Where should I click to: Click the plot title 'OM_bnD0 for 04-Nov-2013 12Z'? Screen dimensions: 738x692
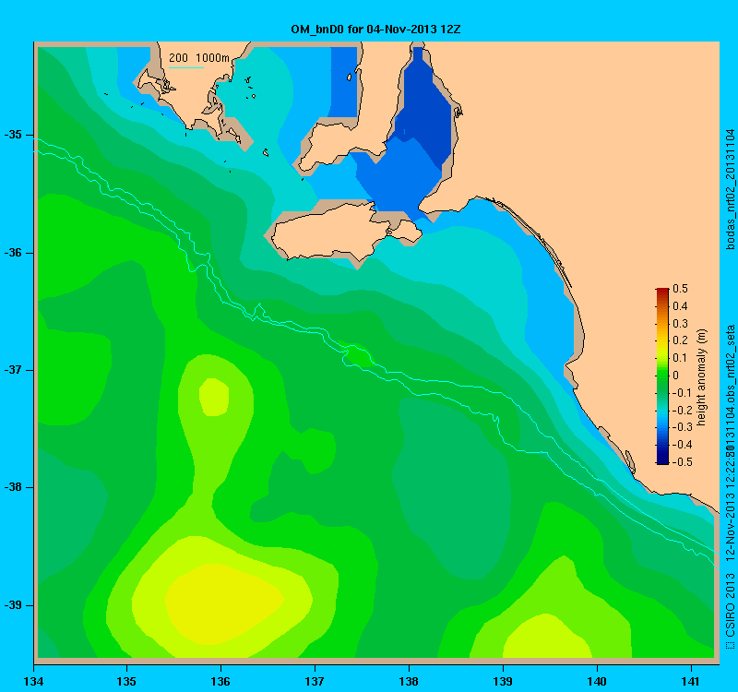pos(375,30)
